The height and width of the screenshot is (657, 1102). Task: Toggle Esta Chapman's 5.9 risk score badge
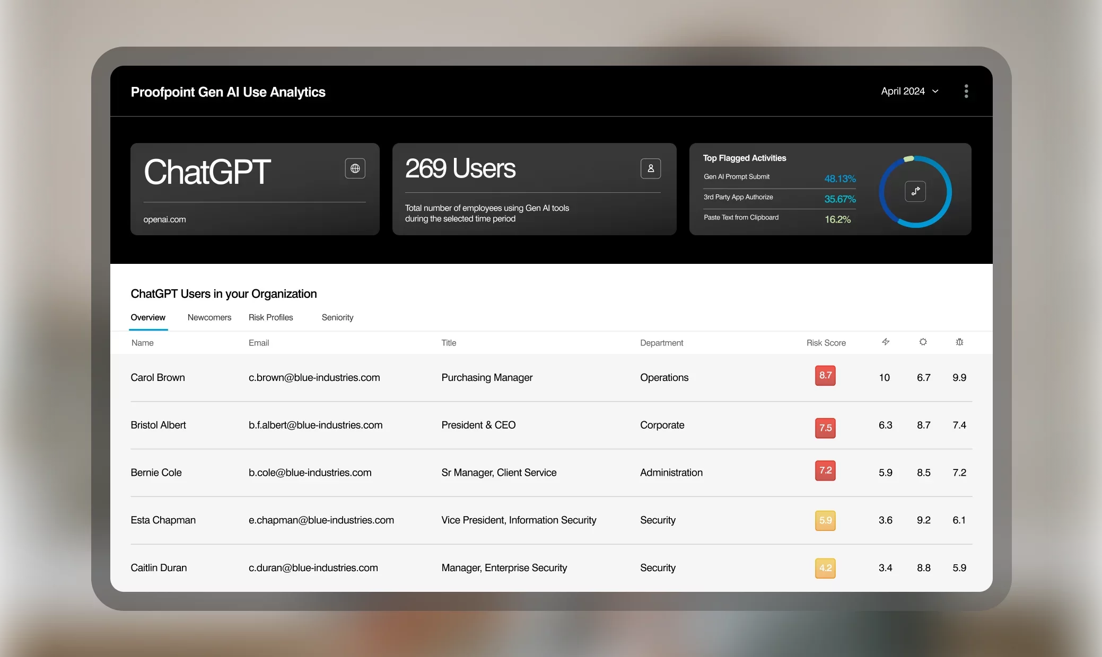pos(825,520)
